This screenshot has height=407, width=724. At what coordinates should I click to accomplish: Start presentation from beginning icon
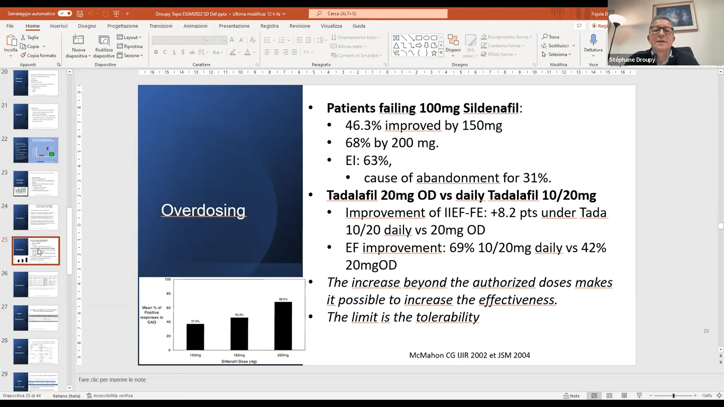[x=117, y=14]
